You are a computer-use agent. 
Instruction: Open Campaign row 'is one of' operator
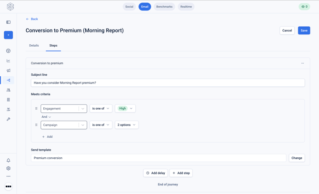(x=101, y=125)
